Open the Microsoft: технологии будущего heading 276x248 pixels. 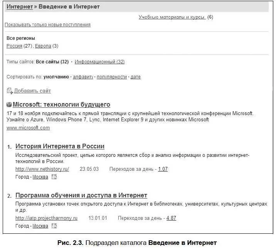click(x=61, y=105)
